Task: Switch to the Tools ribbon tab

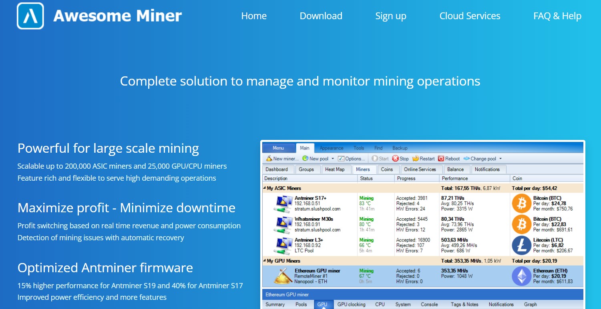Action: (x=359, y=148)
